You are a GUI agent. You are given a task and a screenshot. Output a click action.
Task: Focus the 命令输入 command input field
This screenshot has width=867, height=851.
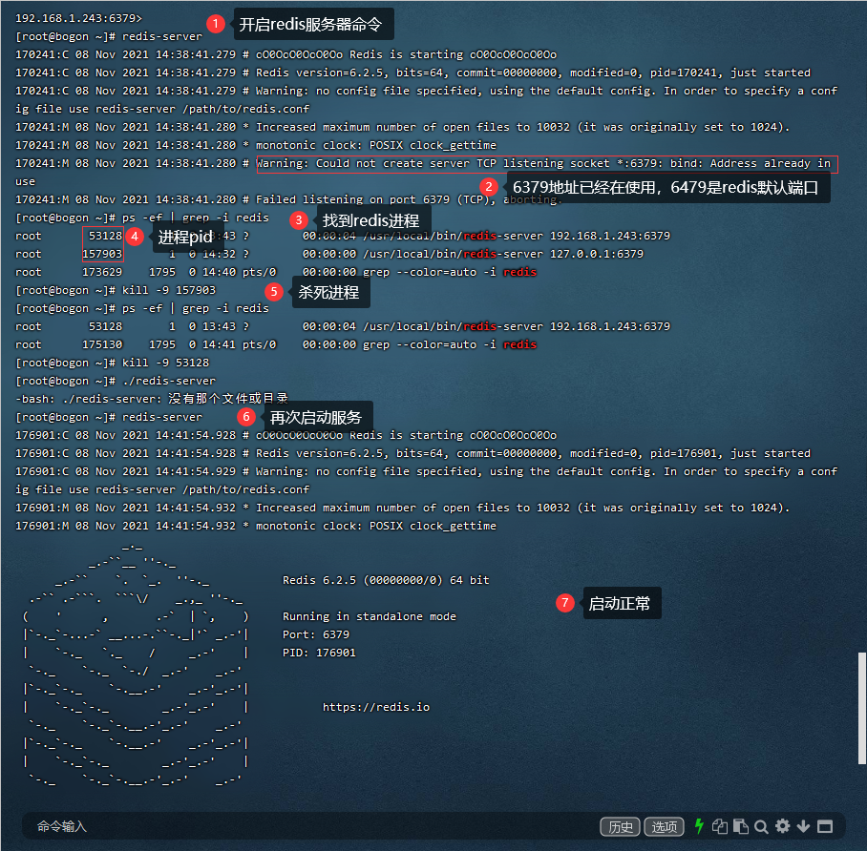tap(286, 826)
